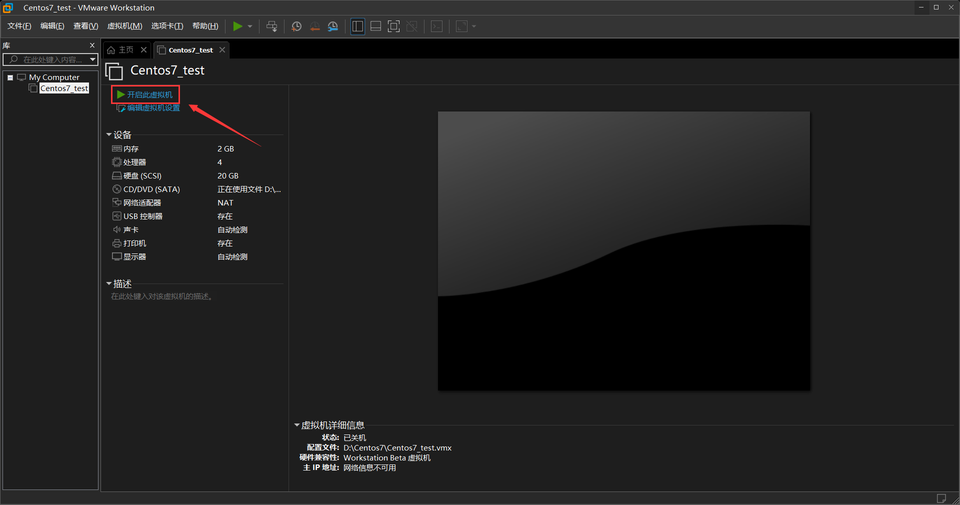Toggle the library sidebar view button
Viewport: 960px width, 505px height.
pos(357,26)
